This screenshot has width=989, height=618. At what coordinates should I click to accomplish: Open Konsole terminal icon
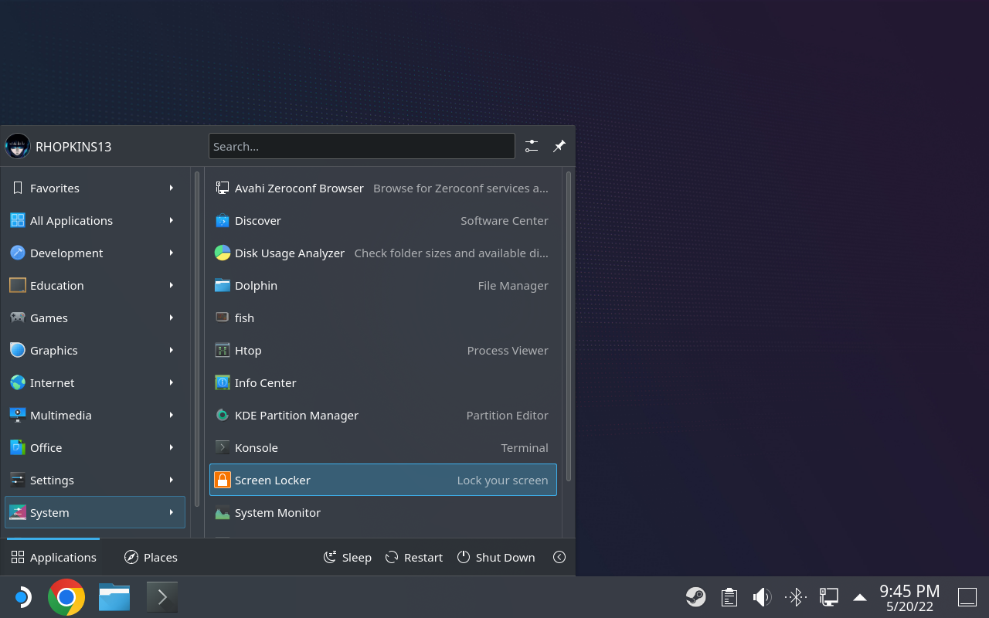pos(223,447)
